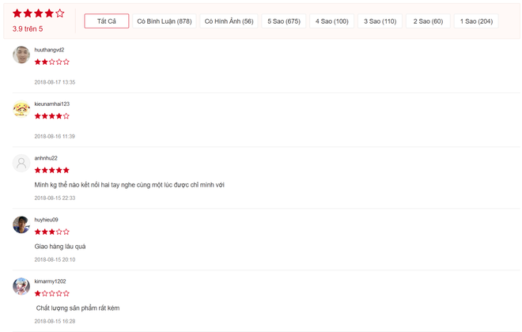Show reviews with Có Hình Ảnh (56)
The image size is (522, 332).
(229, 21)
